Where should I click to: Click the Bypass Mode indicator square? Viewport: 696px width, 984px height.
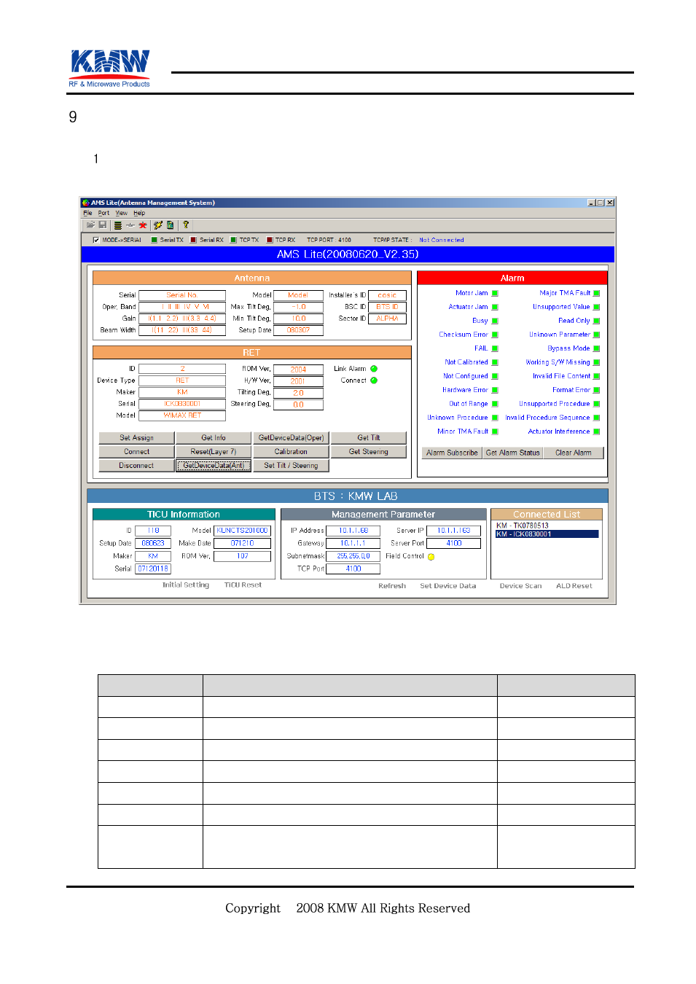pos(597,349)
